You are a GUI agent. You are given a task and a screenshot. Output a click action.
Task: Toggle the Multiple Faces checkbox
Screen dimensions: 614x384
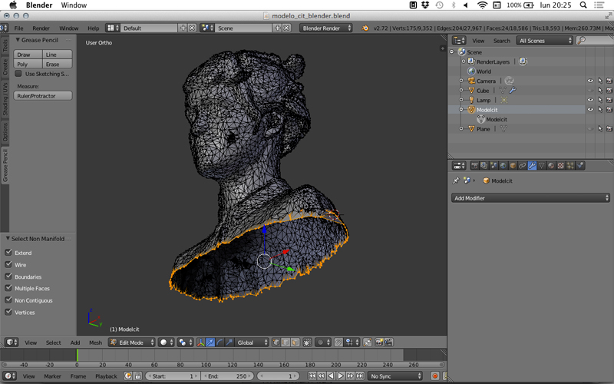(x=8, y=288)
